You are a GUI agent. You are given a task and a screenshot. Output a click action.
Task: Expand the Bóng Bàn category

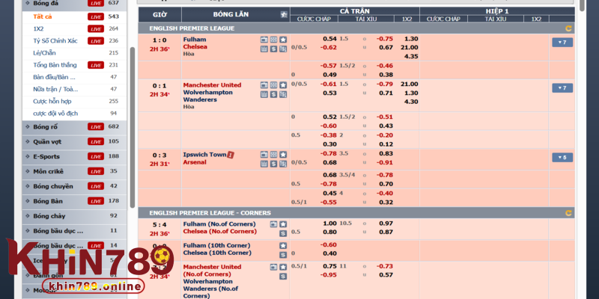pos(74,201)
